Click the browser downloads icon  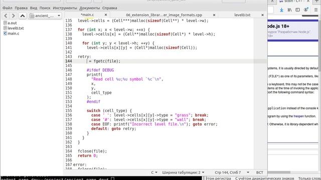(281, 10)
